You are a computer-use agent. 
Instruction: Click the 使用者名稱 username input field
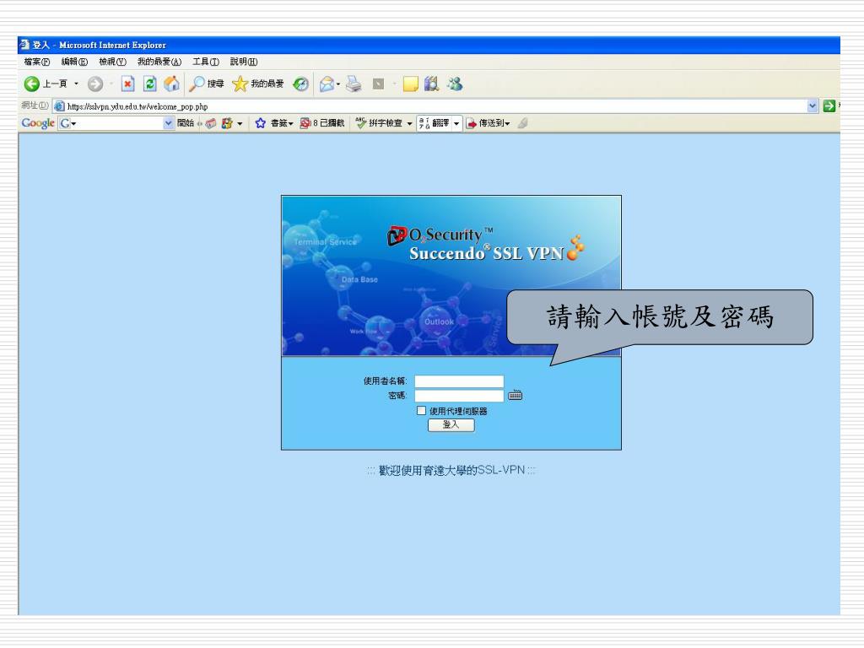click(x=459, y=381)
